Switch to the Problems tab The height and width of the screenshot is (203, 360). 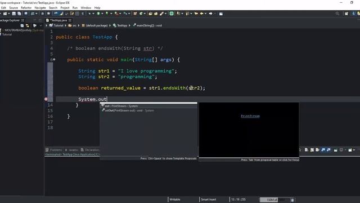tap(54, 150)
